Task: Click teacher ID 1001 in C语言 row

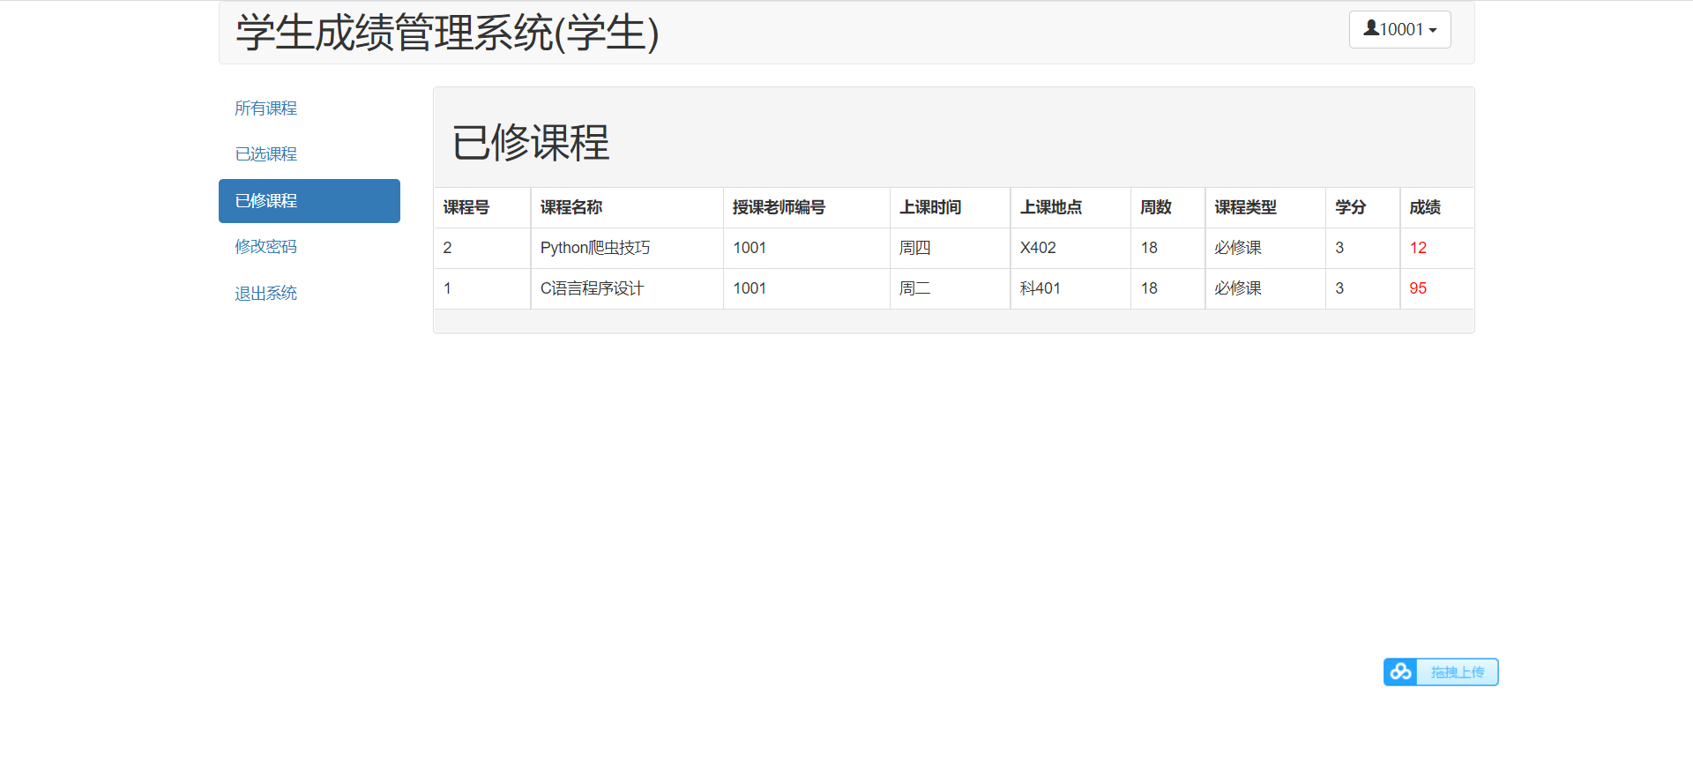Action: pyautogui.click(x=807, y=288)
